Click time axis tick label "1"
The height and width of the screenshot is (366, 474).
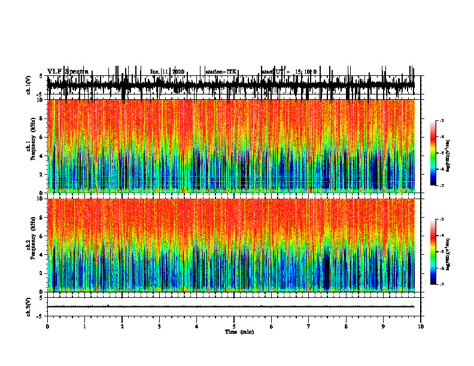(85, 327)
